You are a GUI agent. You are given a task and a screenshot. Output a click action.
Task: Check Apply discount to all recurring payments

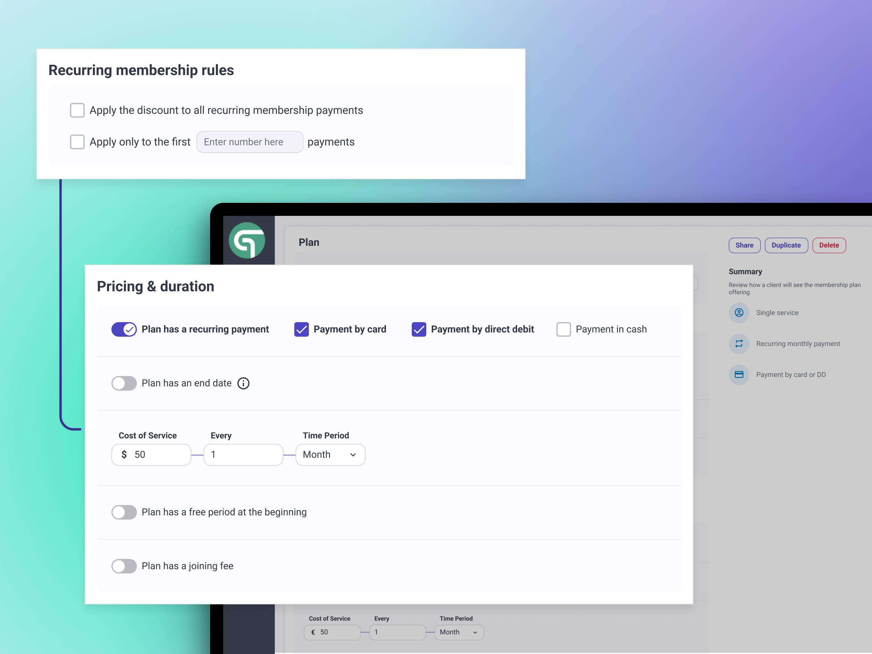(x=77, y=110)
